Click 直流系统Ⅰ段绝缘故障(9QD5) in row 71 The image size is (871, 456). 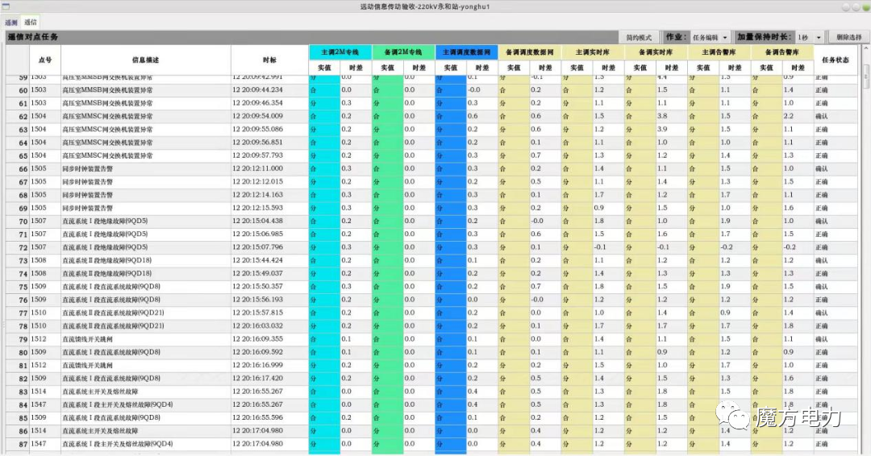(x=105, y=234)
